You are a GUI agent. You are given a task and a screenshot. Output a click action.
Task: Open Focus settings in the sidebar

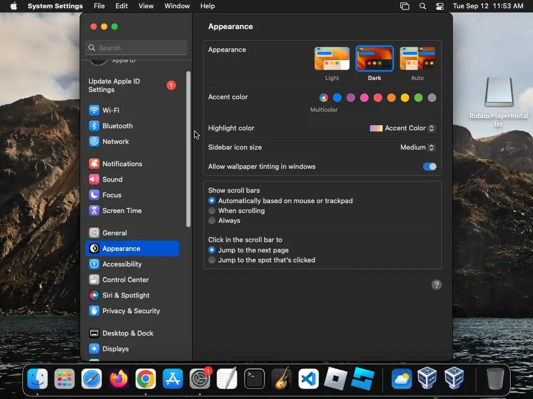pyautogui.click(x=132, y=195)
